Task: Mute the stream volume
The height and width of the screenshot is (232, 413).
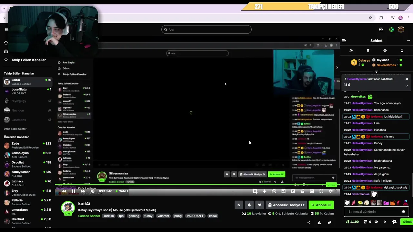Action: point(92,191)
